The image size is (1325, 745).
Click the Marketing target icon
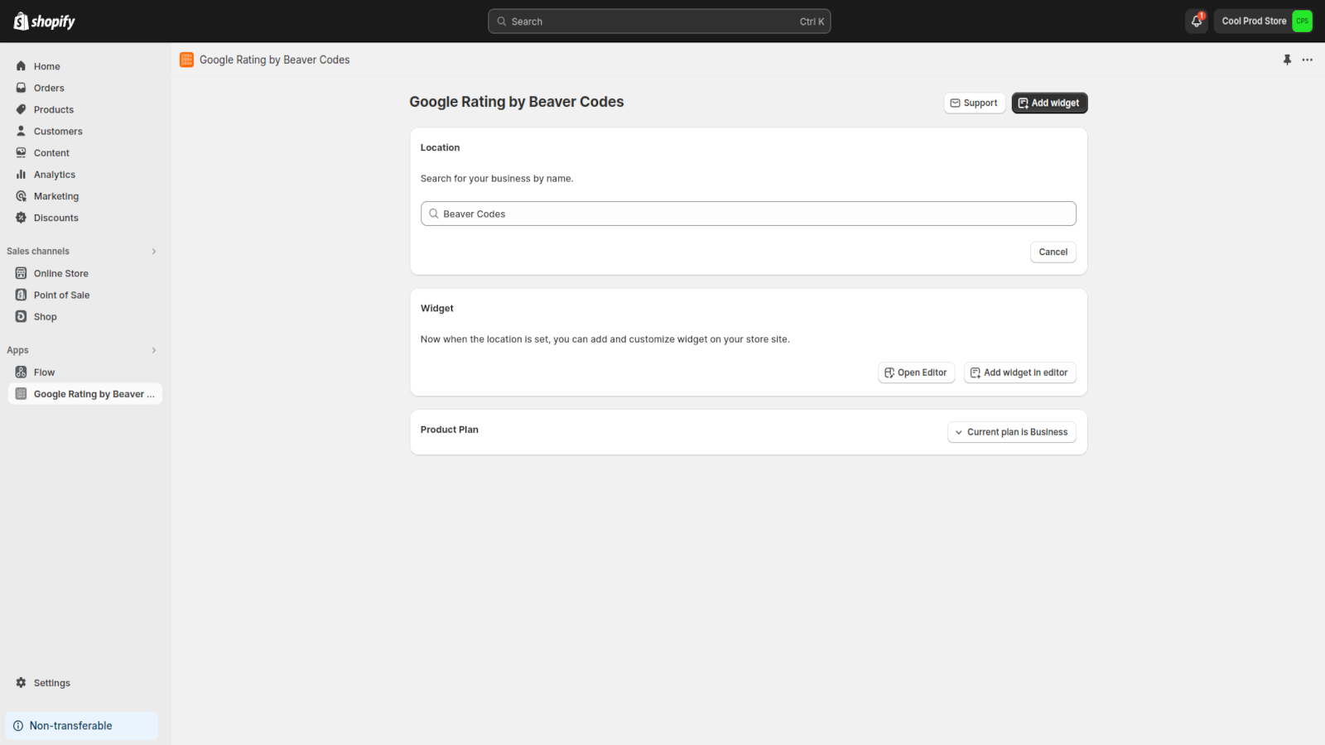[22, 196]
